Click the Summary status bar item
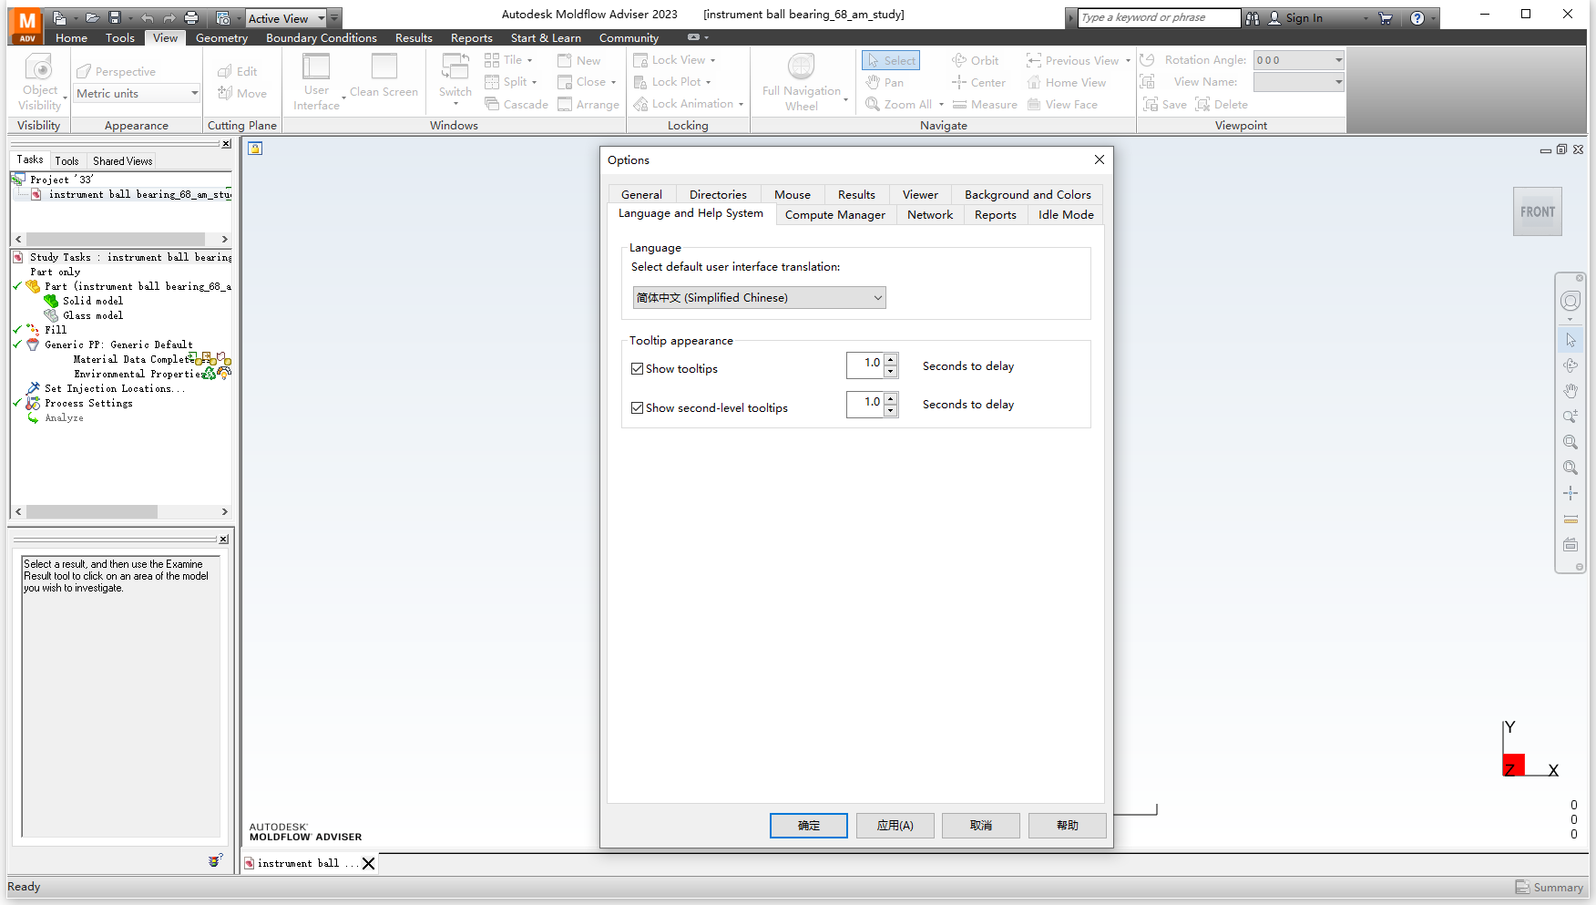The image size is (1596, 905). pyautogui.click(x=1549, y=887)
